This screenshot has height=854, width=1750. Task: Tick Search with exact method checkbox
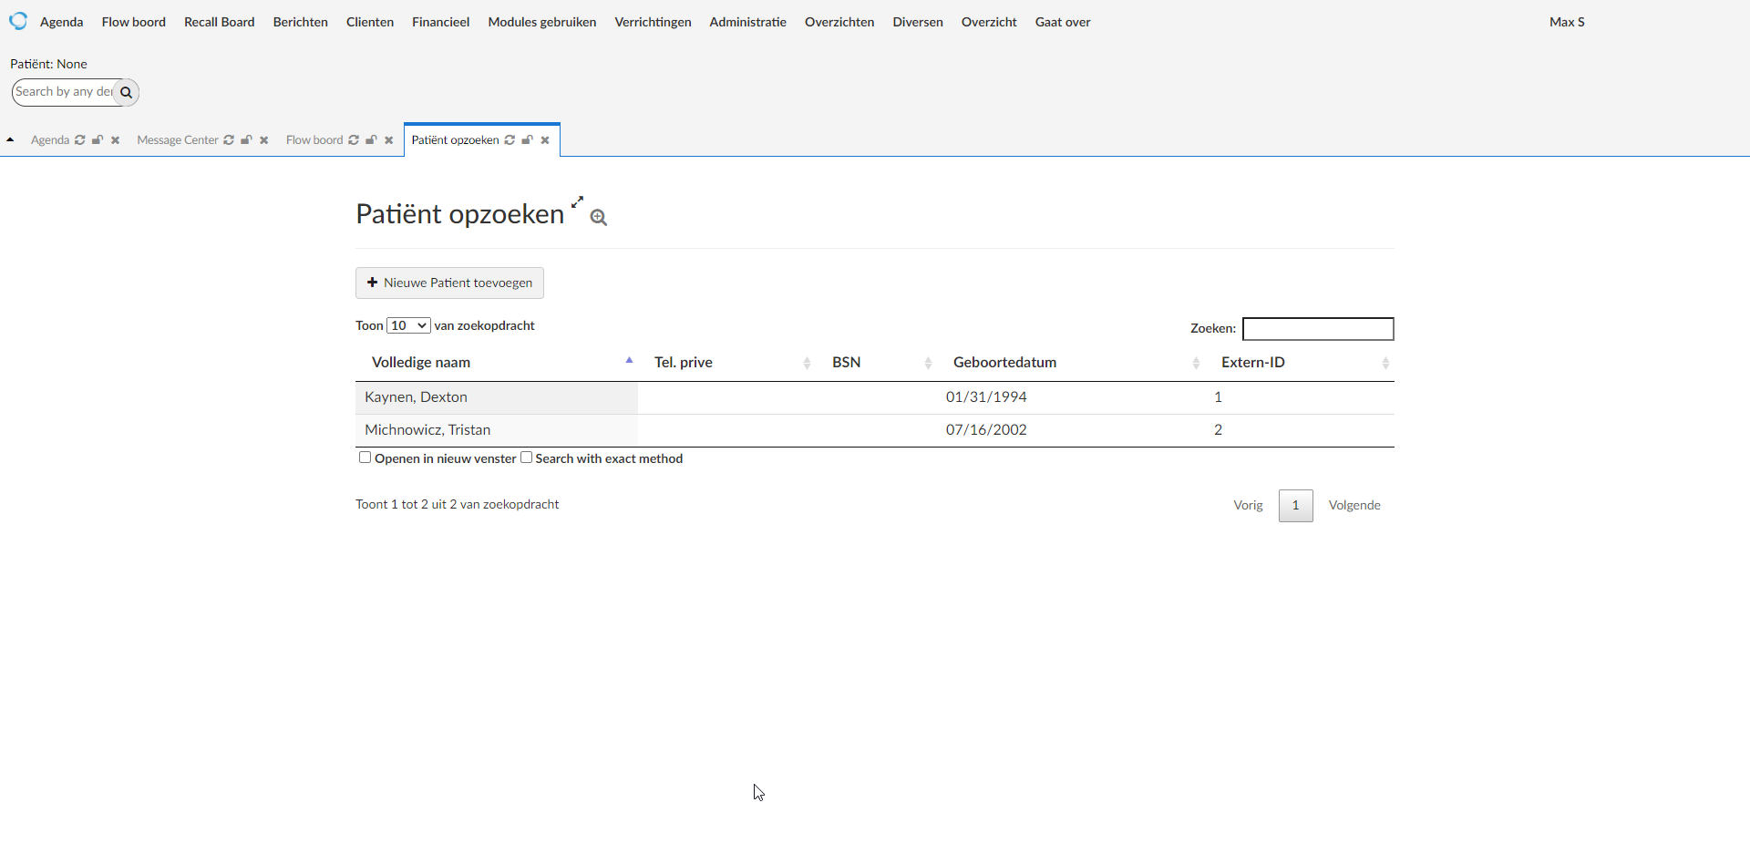pyautogui.click(x=526, y=458)
